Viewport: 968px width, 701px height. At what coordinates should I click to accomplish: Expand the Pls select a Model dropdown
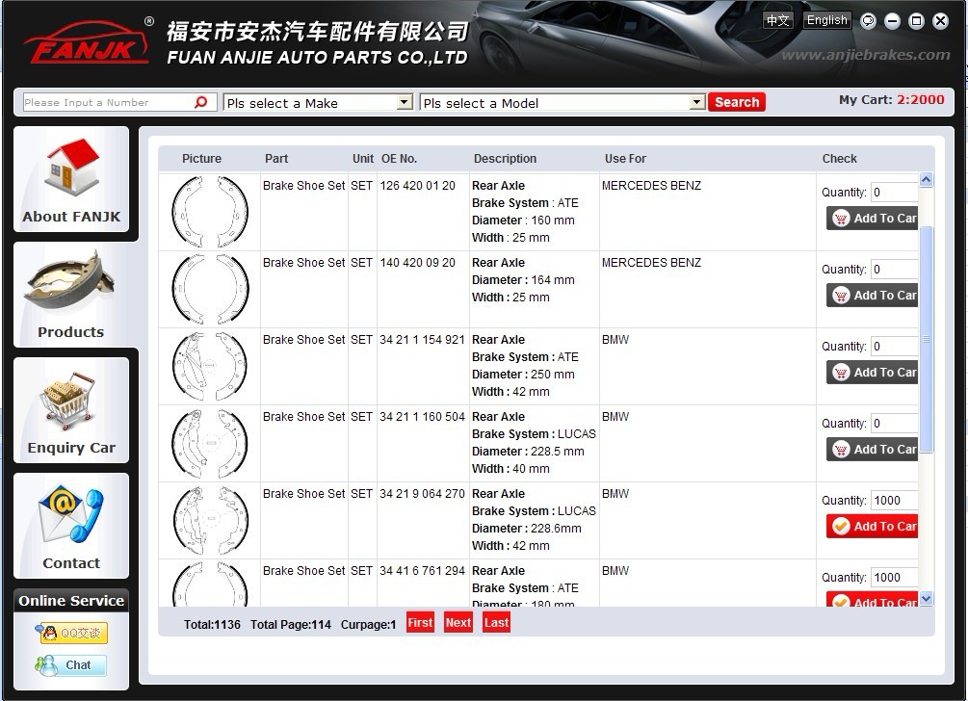697,102
